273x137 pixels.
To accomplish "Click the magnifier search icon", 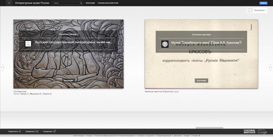I will point(81,3).
